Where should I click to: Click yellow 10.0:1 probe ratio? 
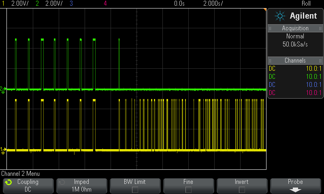[x=313, y=68]
